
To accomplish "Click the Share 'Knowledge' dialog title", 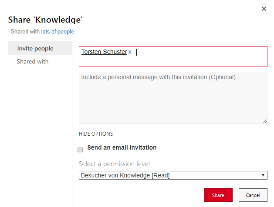I will coord(45,20).
